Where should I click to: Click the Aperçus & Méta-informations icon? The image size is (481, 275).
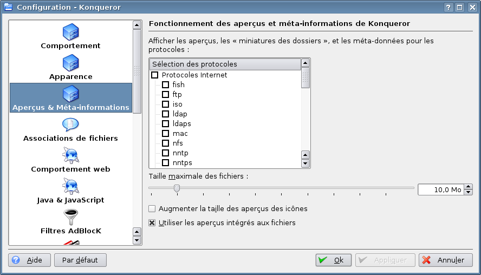(x=70, y=95)
